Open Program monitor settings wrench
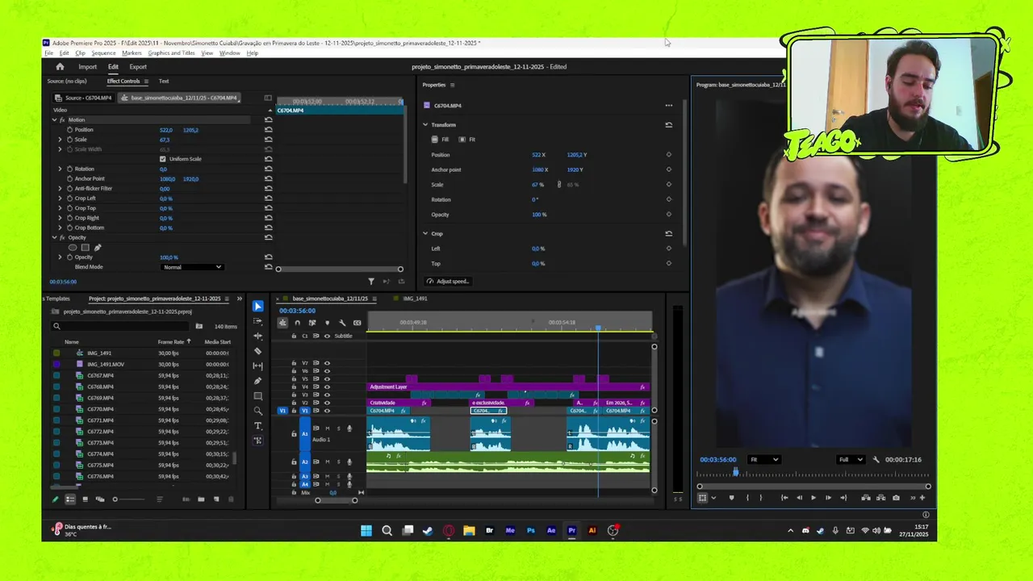This screenshot has width=1033, height=581. point(876,460)
